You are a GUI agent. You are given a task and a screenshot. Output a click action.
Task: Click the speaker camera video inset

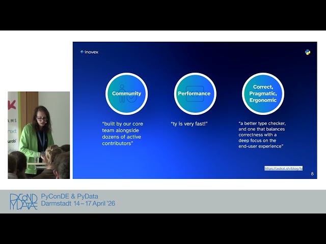(39, 135)
